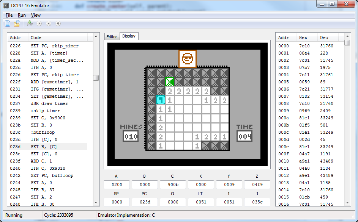
Task: Open the View menu
Action: point(36,15)
